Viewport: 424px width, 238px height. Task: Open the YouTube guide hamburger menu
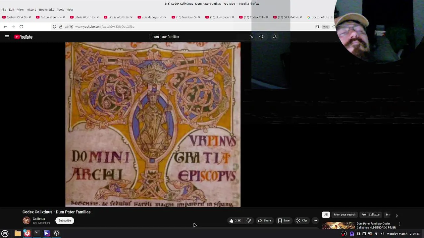[x=7, y=37]
